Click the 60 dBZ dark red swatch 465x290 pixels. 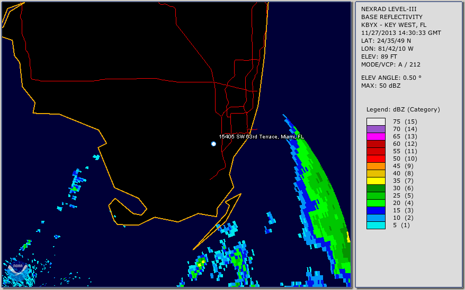pyautogui.click(x=375, y=144)
